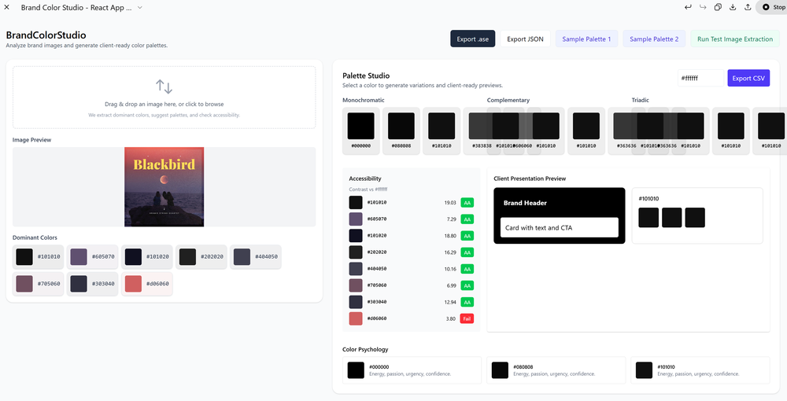Click AA badge beside contrast 16.29
The width and height of the screenshot is (787, 401).
pos(467,252)
